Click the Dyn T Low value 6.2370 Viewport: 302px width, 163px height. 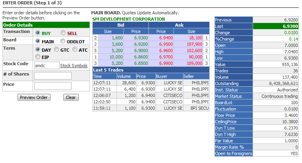[291, 128]
